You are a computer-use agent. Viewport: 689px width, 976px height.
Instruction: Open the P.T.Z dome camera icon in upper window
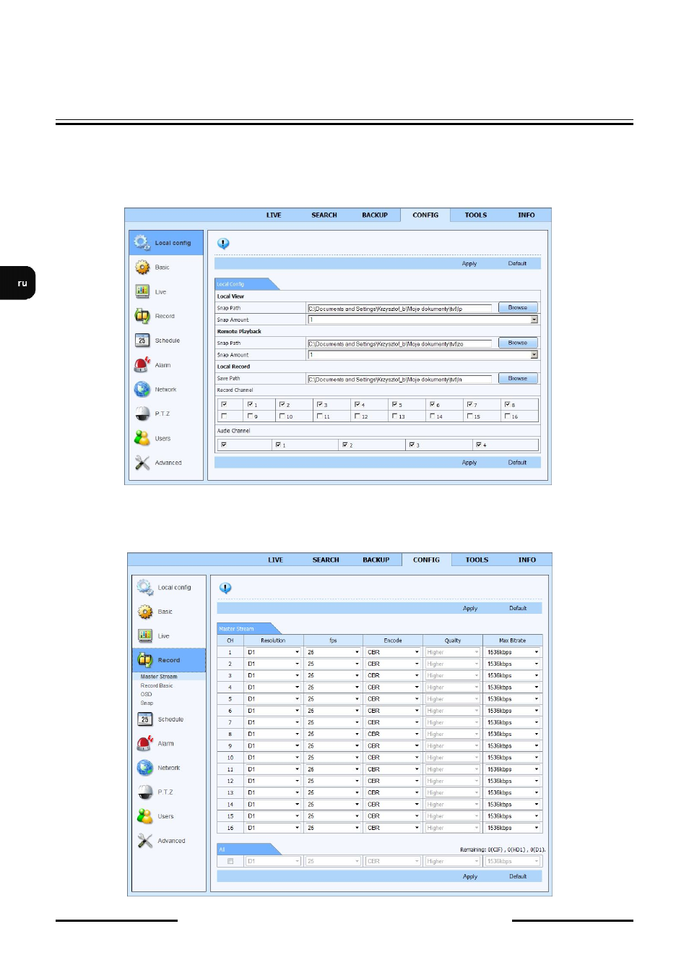click(x=142, y=414)
